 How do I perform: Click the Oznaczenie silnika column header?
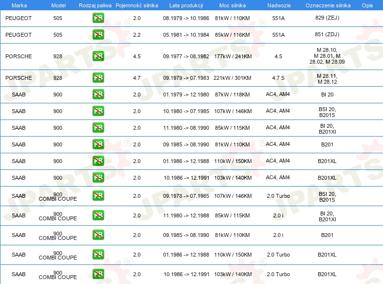click(328, 5)
